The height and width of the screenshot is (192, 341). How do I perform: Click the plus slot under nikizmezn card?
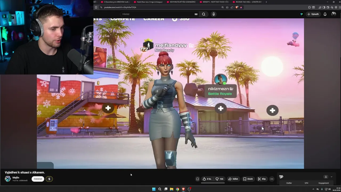(x=221, y=109)
